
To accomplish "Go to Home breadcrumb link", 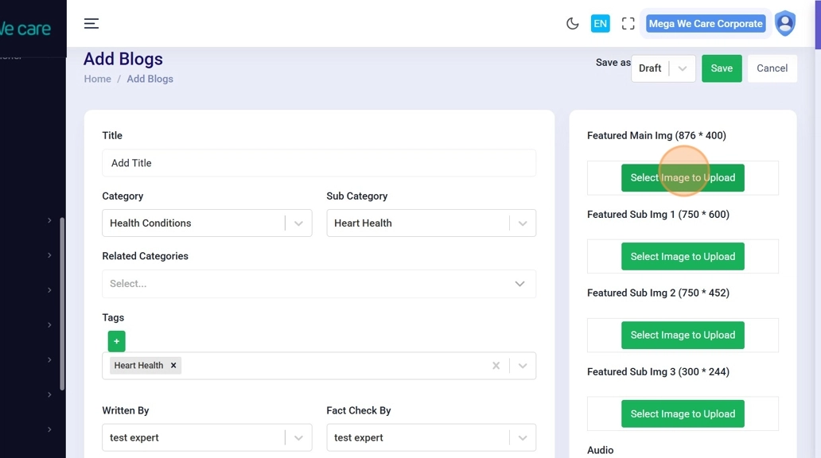I will 98,79.
